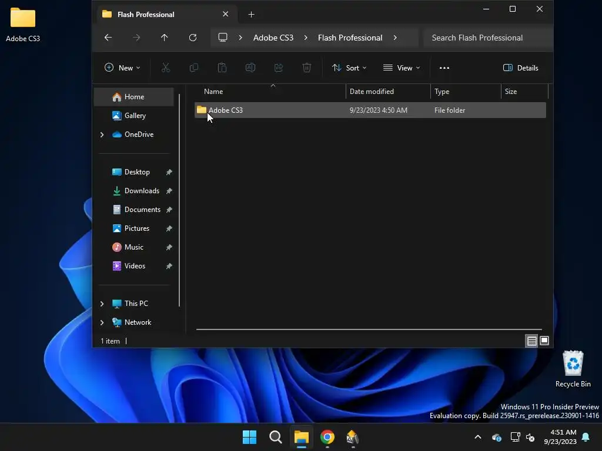Toggle the Details pane
This screenshot has height=451, width=602.
[521, 68]
